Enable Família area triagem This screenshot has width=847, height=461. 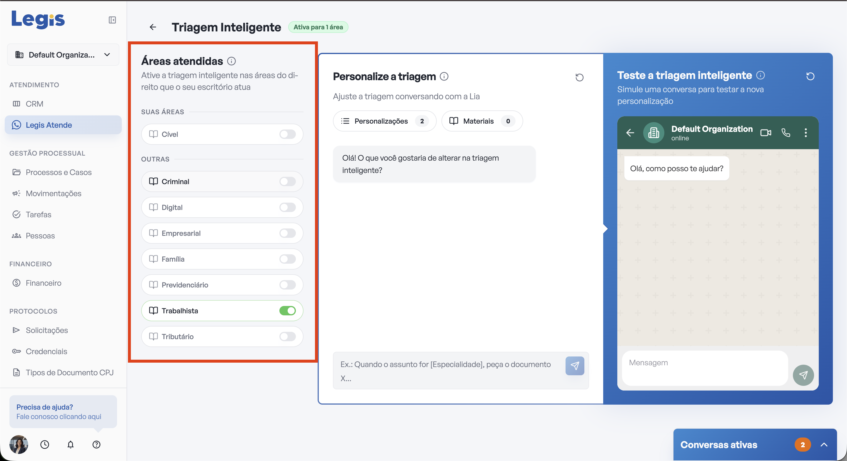pos(287,259)
